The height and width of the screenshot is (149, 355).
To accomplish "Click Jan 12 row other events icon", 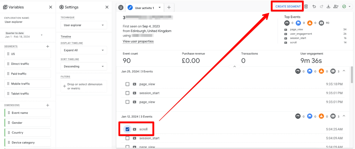I will (333, 116).
